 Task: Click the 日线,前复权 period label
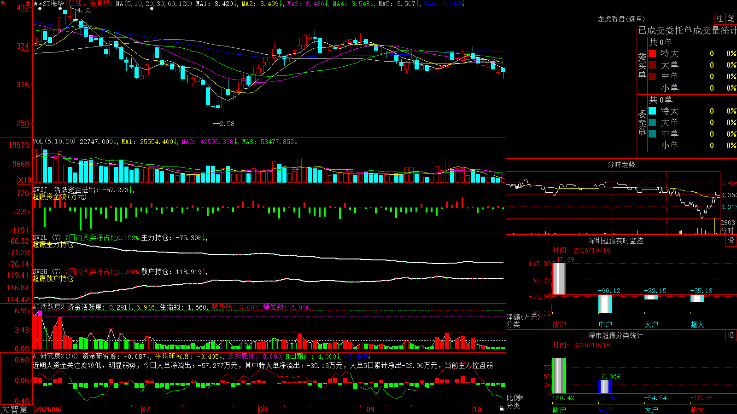[89, 4]
